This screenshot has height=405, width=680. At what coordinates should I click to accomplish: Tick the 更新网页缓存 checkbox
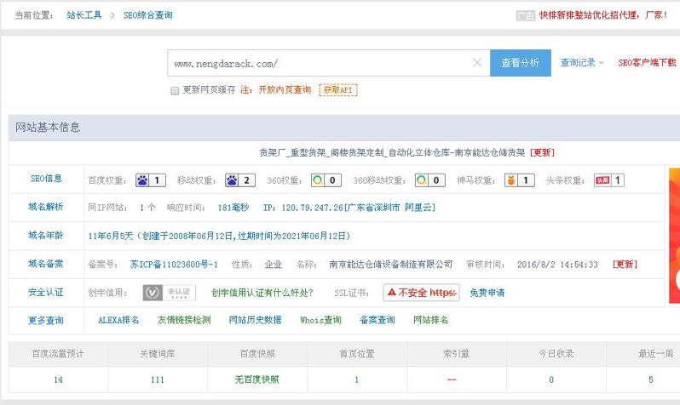[x=175, y=90]
